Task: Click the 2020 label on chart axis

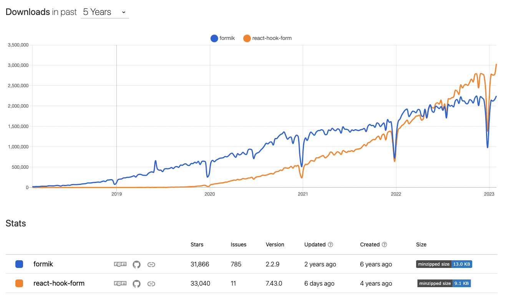Action: (x=209, y=194)
